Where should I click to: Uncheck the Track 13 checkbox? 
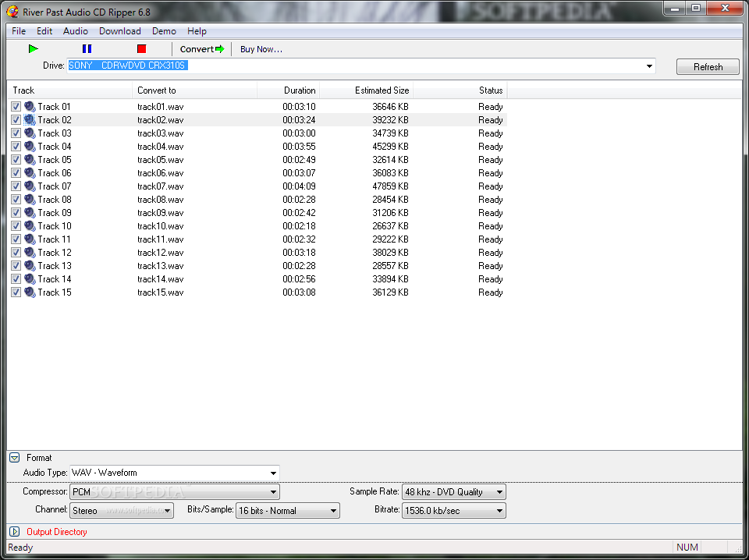[x=16, y=265]
